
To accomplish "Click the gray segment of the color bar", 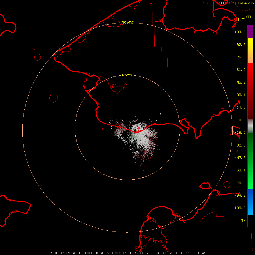I will (250, 126).
